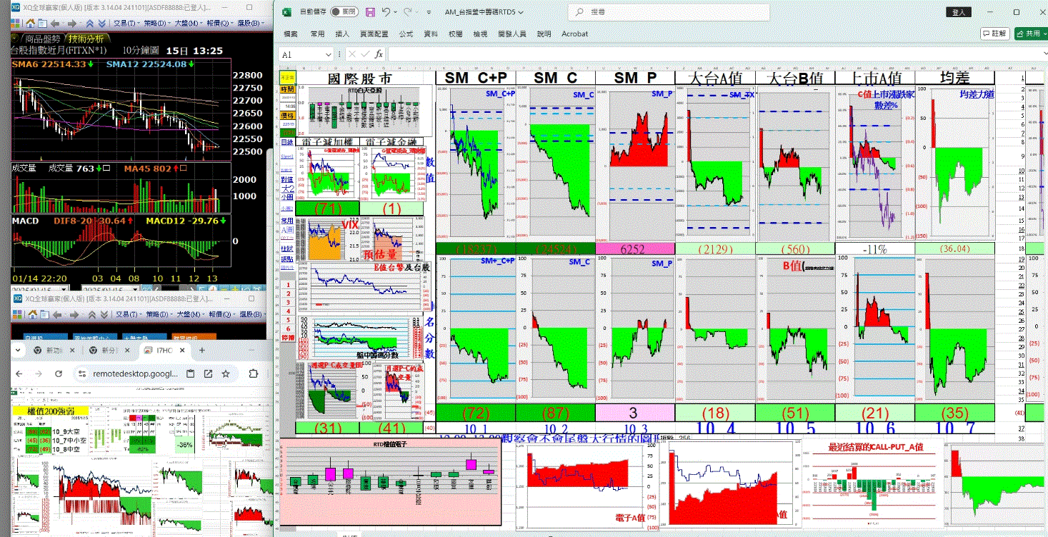
Task: Click the Excel app icon in title bar
Action: tap(286, 12)
